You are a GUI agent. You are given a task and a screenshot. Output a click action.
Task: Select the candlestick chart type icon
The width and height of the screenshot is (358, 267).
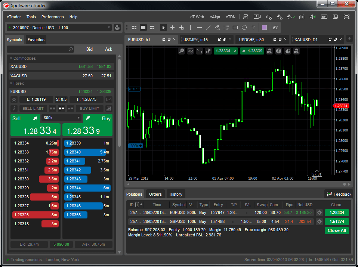click(208, 51)
